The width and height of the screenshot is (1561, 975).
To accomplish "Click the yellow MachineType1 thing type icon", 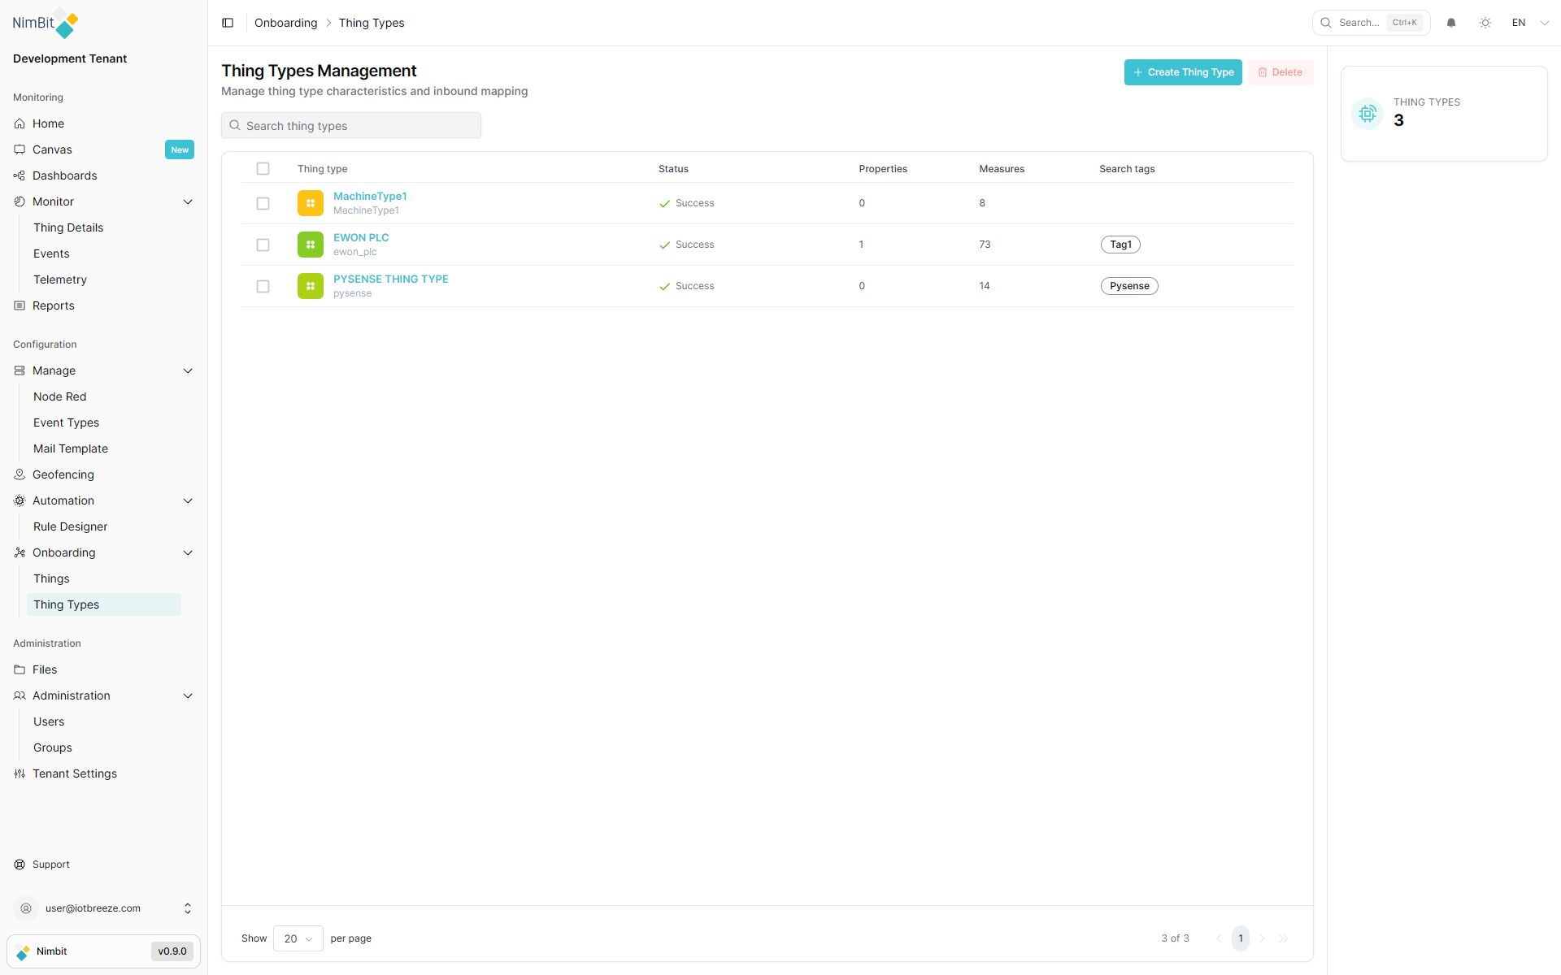I will [x=310, y=203].
